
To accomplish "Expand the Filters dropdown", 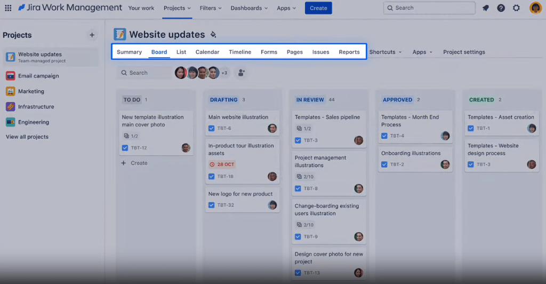I will click(210, 7).
